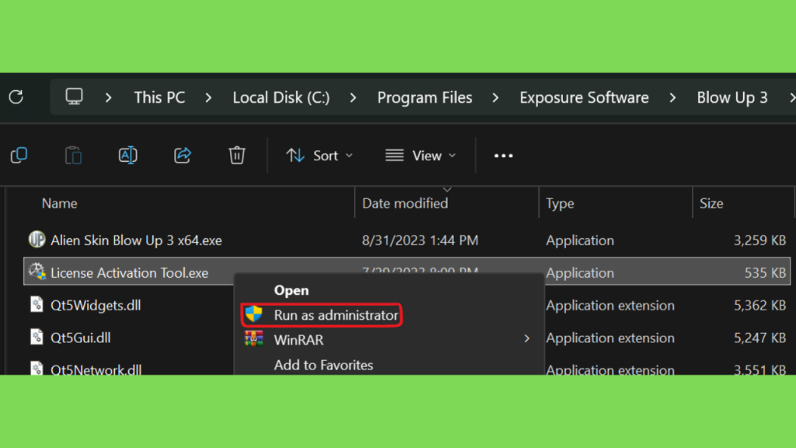Click the computer monitor icon in breadcrumb

pos(74,96)
